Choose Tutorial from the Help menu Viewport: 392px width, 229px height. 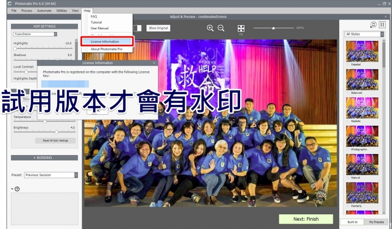(96, 22)
